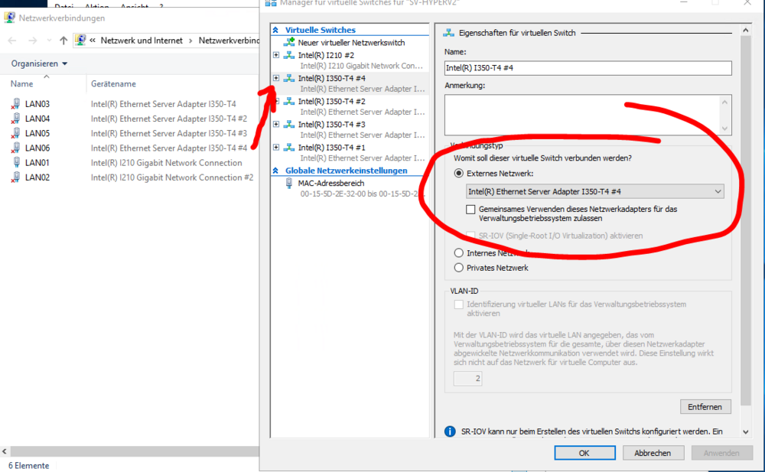Select the LAN01 connection icon
Viewport: 765px width, 472px height.
16,163
